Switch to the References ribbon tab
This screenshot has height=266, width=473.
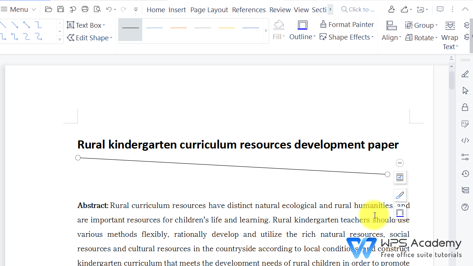(249, 10)
